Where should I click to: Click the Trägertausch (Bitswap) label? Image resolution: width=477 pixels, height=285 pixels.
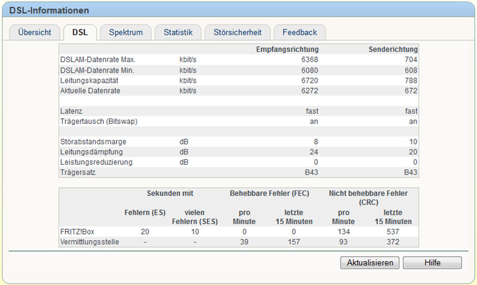[99, 122]
